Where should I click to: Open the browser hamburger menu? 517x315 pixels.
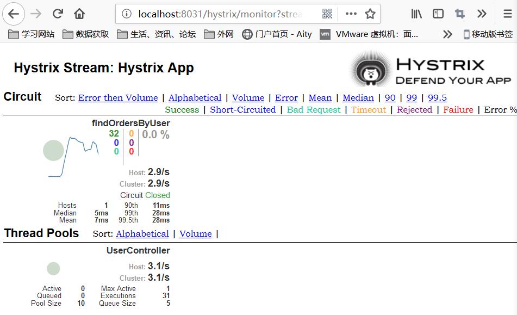[508, 14]
